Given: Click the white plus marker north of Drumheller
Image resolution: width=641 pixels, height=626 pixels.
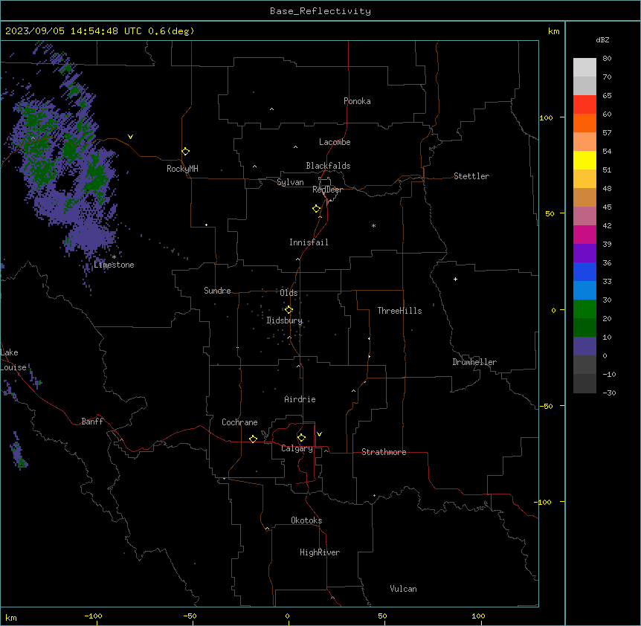Looking at the screenshot, I should pos(455,279).
